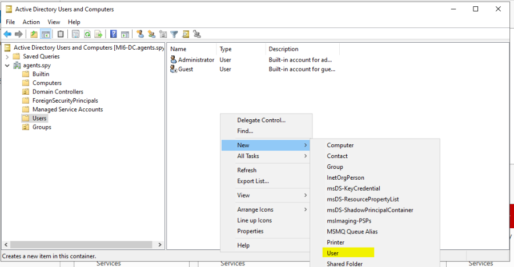The height and width of the screenshot is (267, 514).
Task: Select the Administrator user icon in the list
Action: click(x=174, y=59)
